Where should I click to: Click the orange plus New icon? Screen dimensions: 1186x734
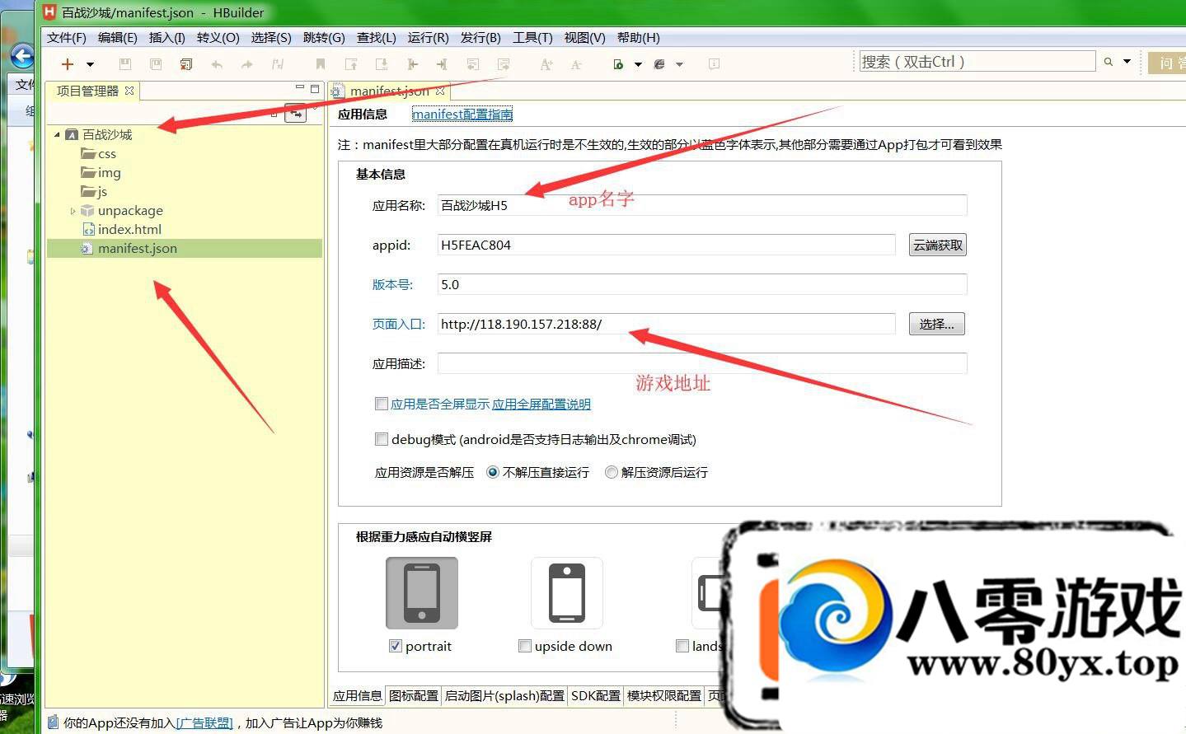click(68, 64)
